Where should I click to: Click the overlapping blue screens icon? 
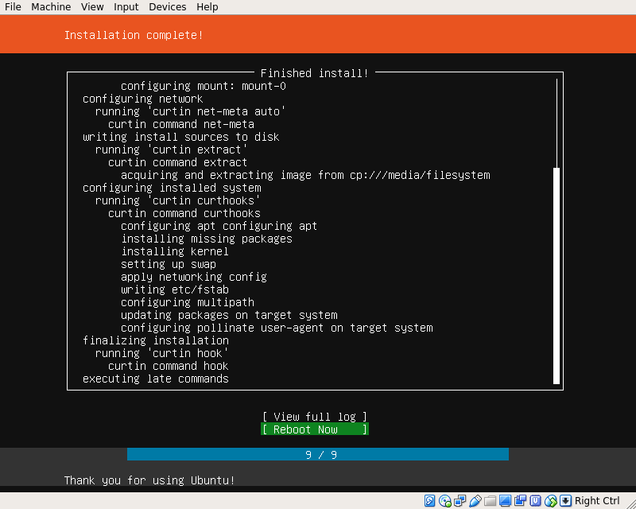[x=521, y=500]
